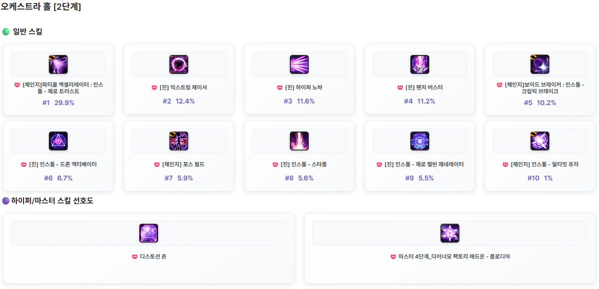
Task: Click the 인스톨 - 스타폴 skill icon
Action: (299, 141)
